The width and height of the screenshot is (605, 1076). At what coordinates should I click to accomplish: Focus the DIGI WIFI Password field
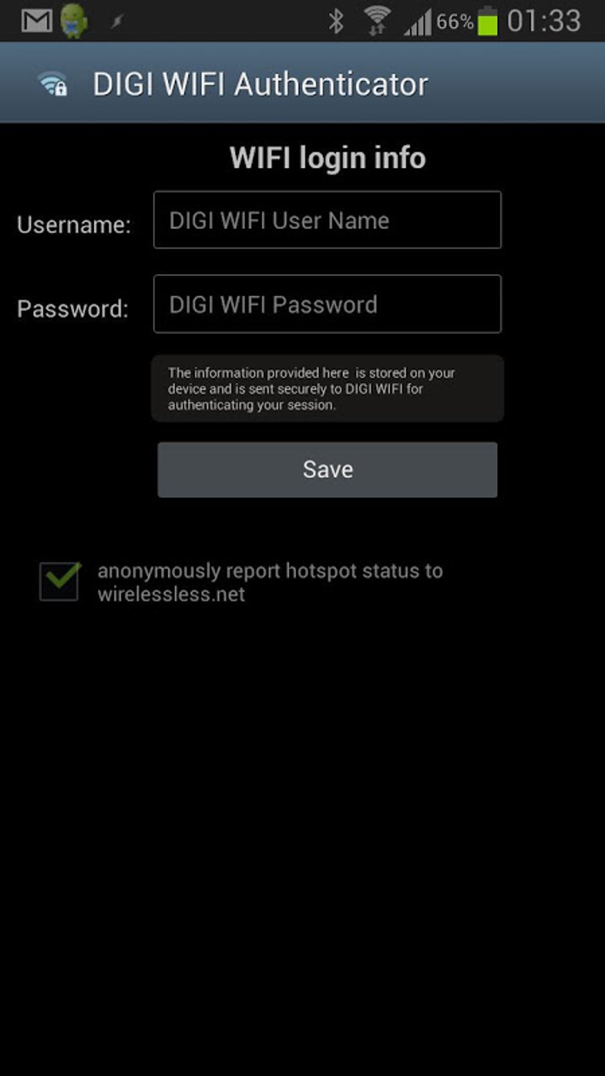click(x=327, y=304)
